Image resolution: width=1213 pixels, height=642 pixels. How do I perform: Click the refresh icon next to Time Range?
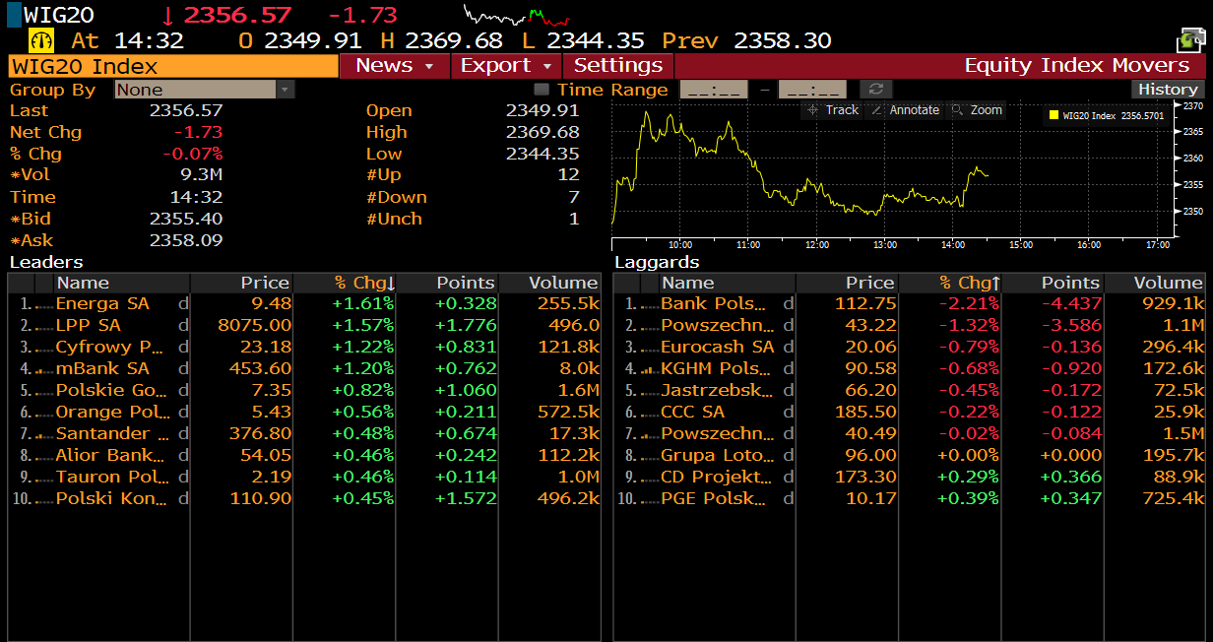coord(875,90)
